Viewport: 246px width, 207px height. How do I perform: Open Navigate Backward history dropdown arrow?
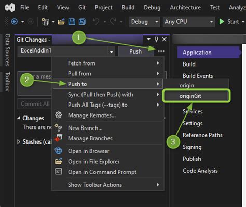point(22,22)
